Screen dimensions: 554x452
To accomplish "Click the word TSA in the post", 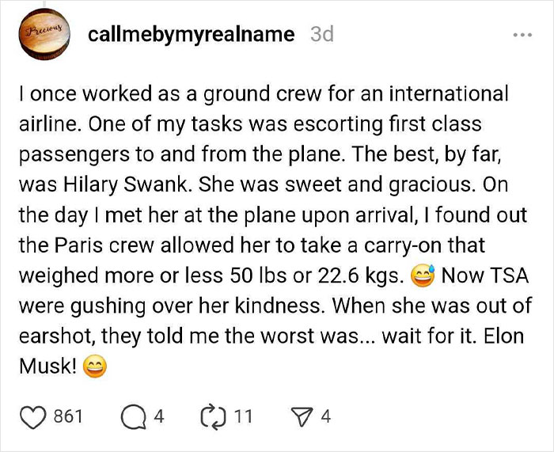I will (x=507, y=277).
